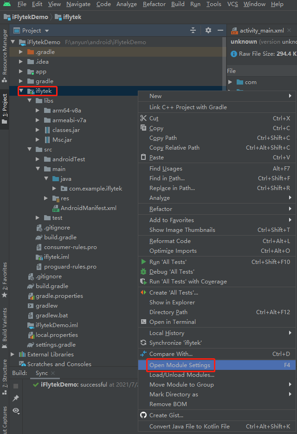
Task: Open the Refactor submenu in context menu
Action: tap(217, 209)
